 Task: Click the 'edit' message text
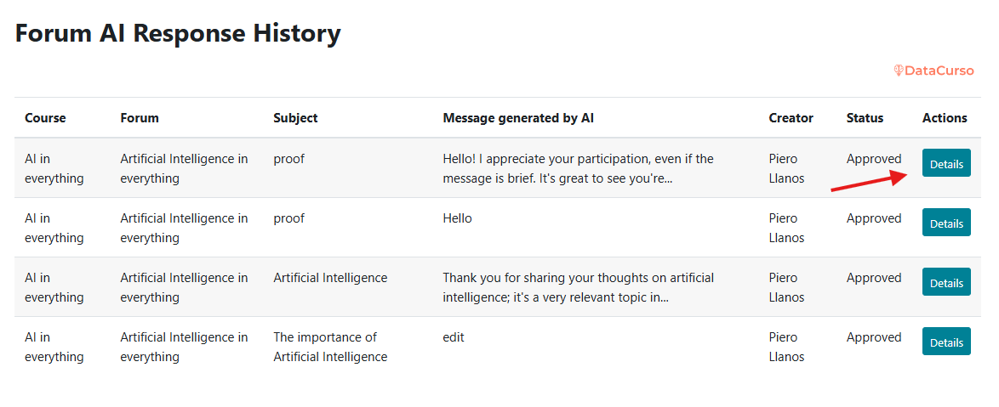[x=454, y=337]
